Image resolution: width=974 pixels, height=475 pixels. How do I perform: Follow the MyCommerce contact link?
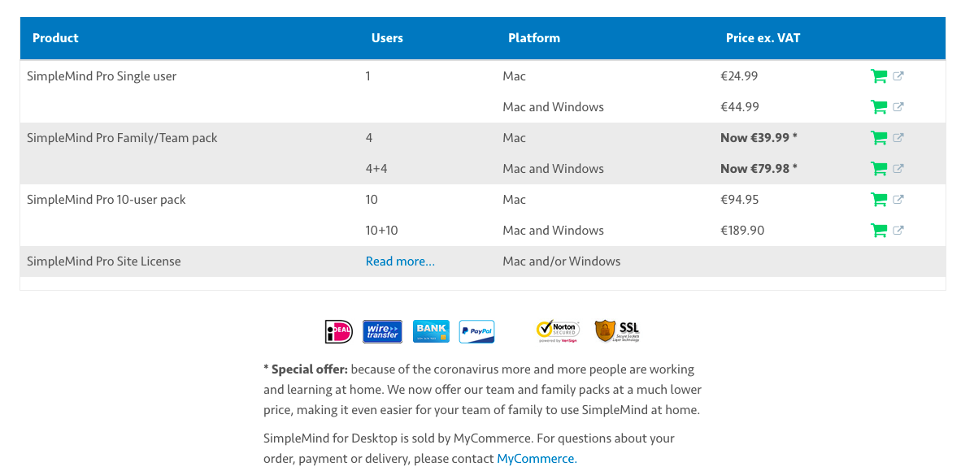[x=537, y=459]
